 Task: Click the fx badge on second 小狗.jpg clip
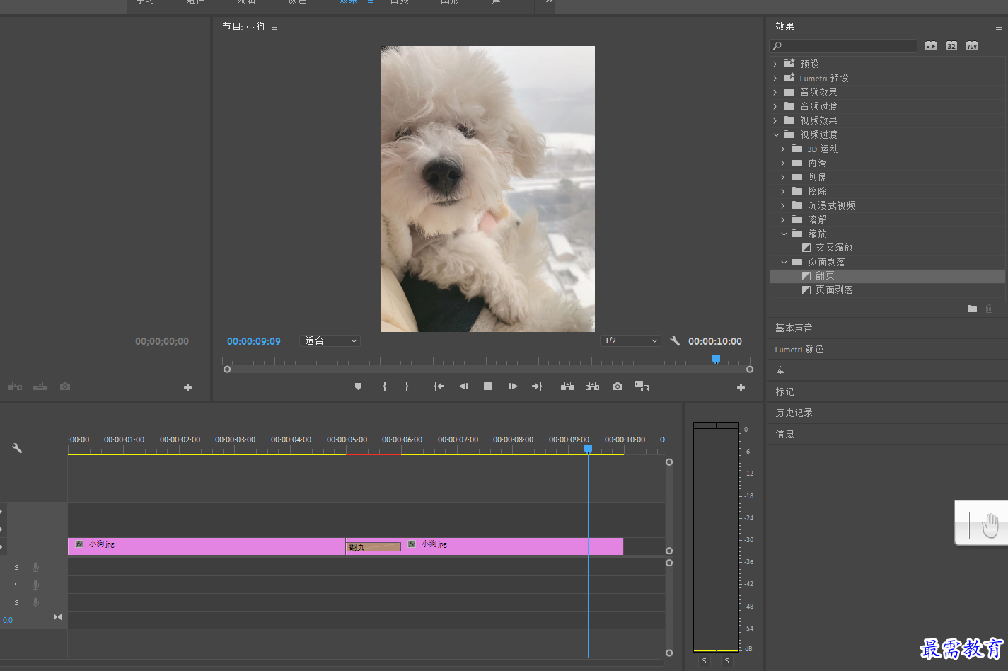412,544
